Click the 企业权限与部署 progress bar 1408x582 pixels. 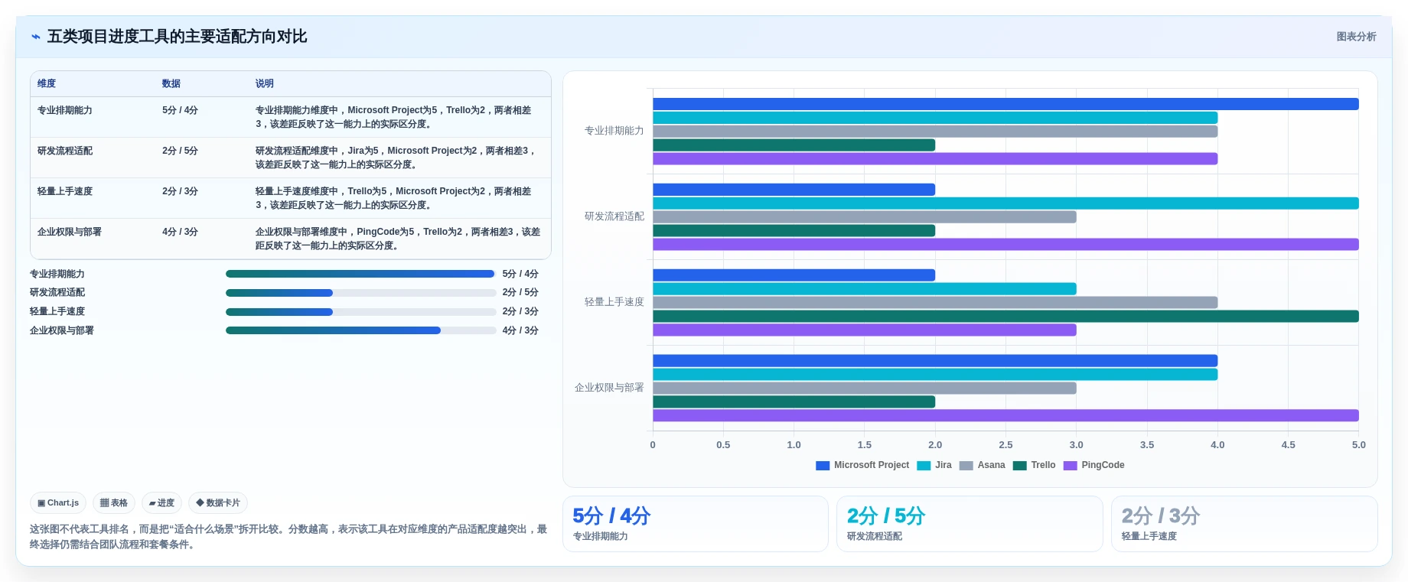(361, 330)
